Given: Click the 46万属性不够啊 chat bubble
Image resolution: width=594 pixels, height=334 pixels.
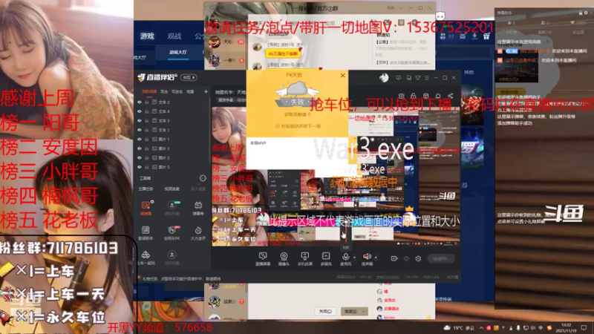Looking at the screenshot, I should click(x=283, y=53).
